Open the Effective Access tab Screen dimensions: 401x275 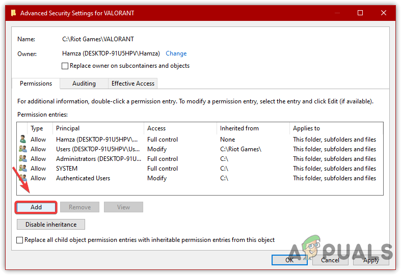click(132, 84)
